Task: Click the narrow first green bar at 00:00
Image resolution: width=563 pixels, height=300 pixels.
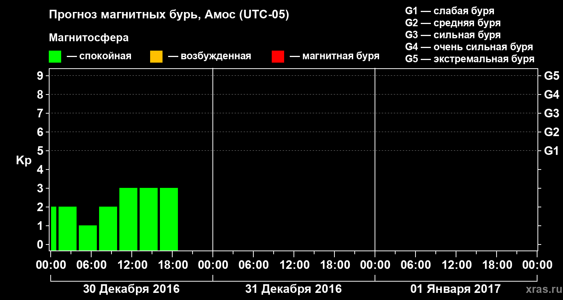Action: point(54,228)
